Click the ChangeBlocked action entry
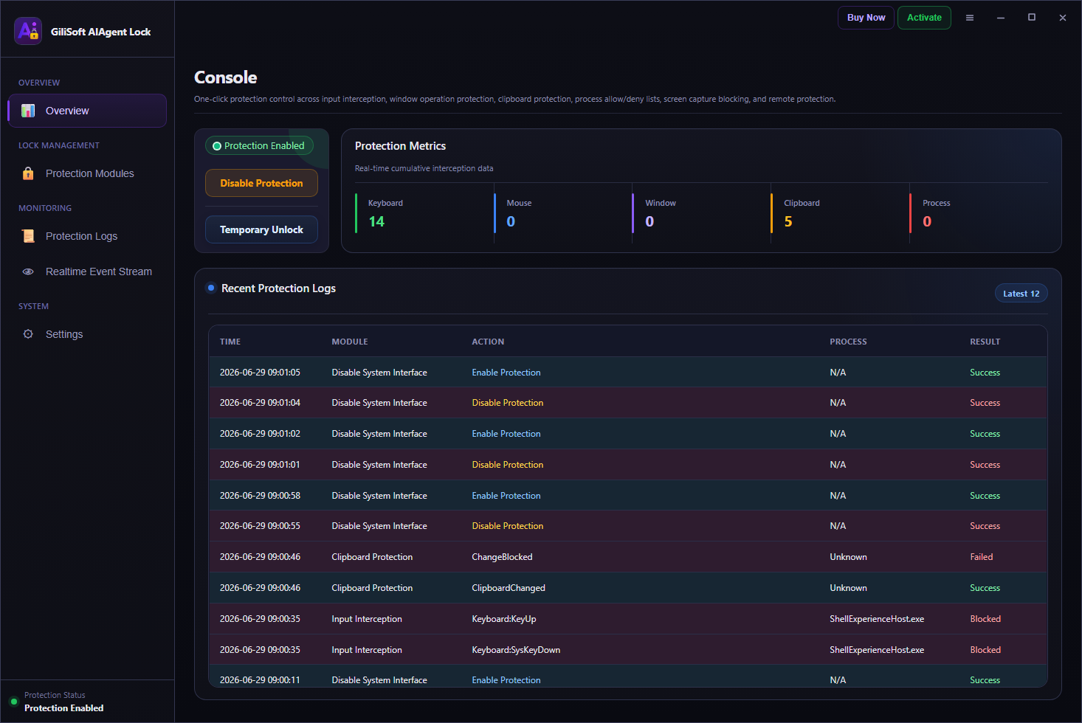This screenshot has height=723, width=1082. 502,557
